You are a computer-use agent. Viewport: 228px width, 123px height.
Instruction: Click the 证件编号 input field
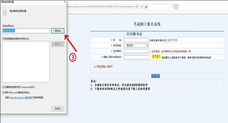pos(136,51)
